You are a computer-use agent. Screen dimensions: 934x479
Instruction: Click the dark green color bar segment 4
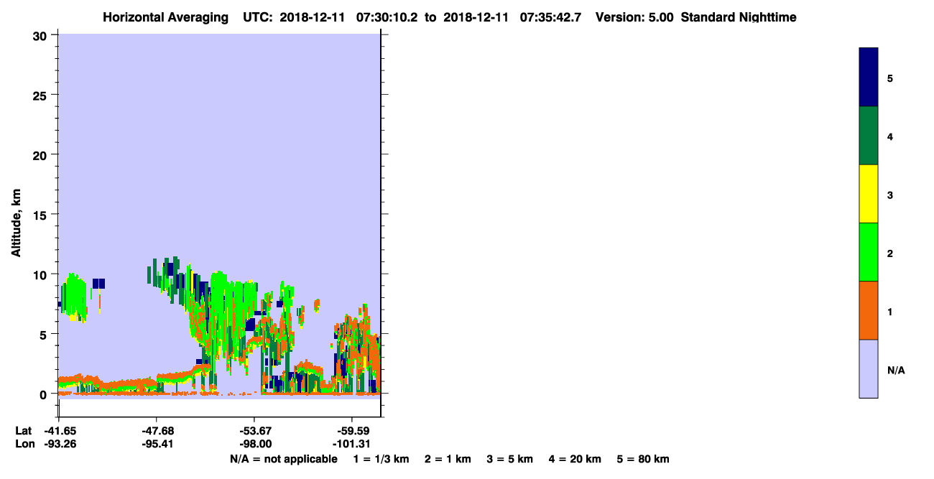click(x=869, y=136)
